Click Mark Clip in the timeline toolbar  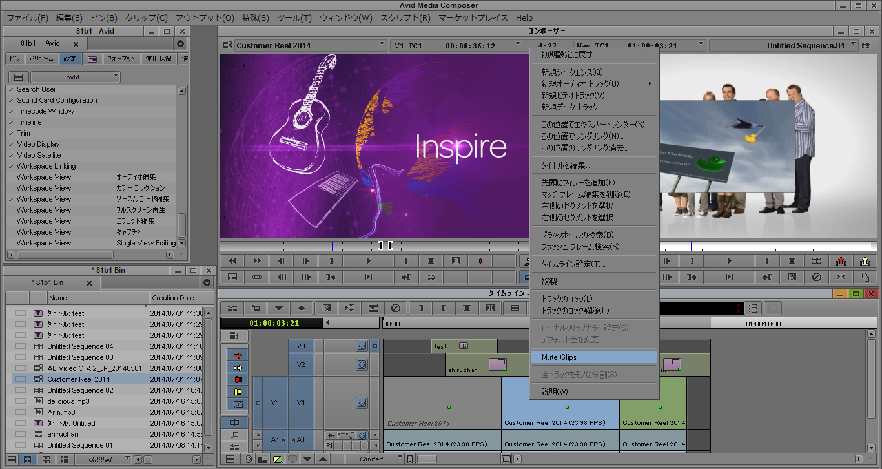pyautogui.click(x=467, y=308)
